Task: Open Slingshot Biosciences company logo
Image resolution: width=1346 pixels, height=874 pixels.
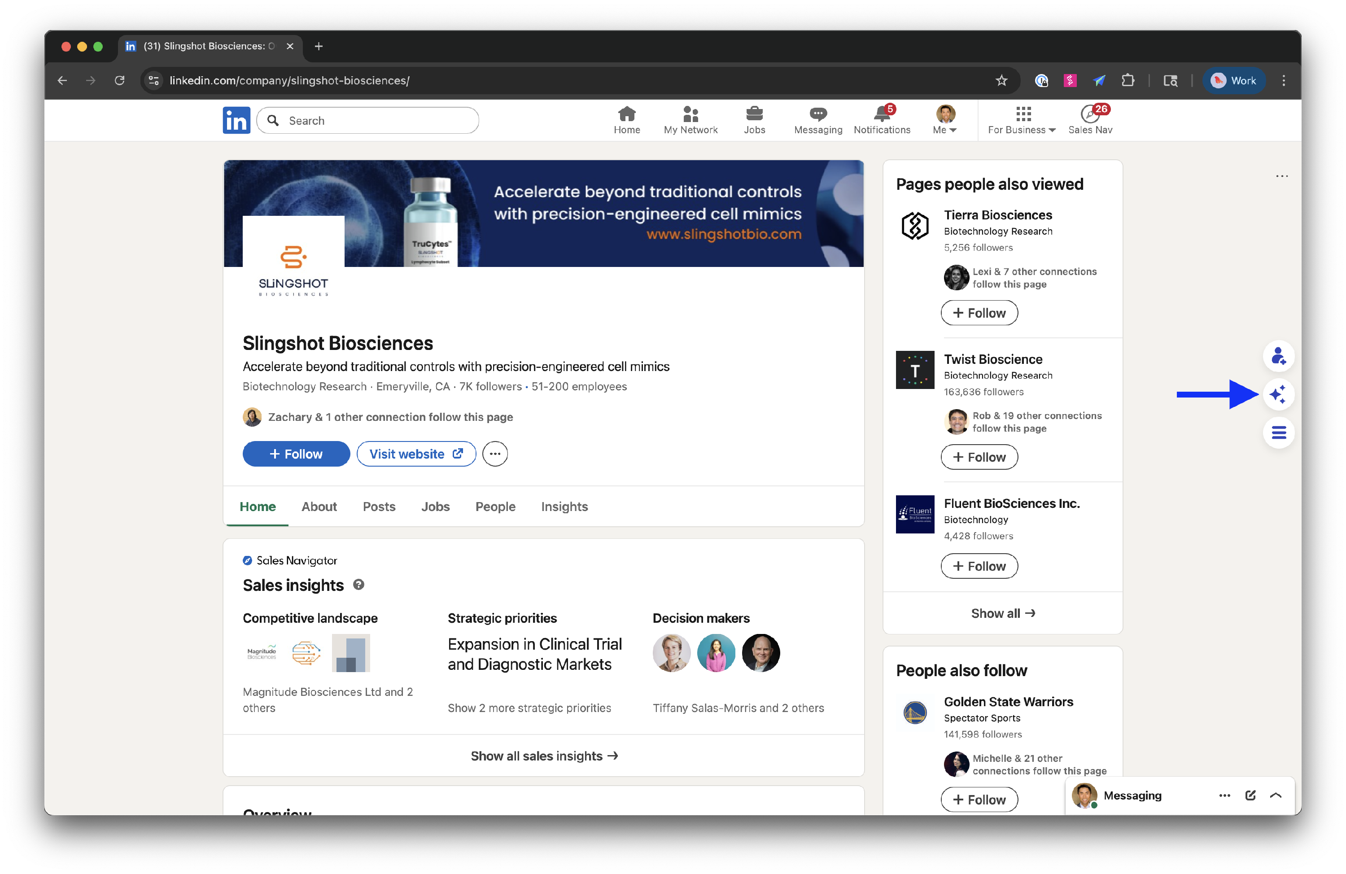Action: [293, 267]
